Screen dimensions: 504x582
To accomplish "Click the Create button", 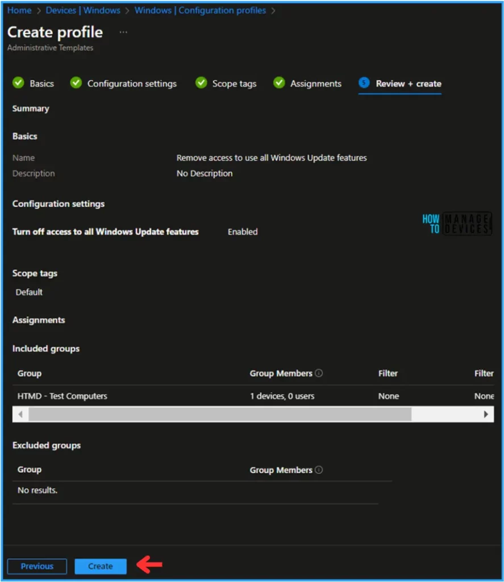I will tap(101, 566).
